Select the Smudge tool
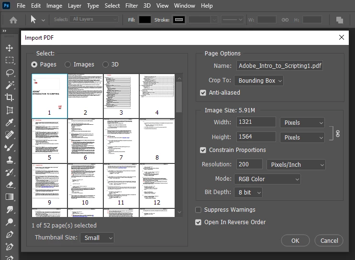Screen dimensions: 355x260 10,210
